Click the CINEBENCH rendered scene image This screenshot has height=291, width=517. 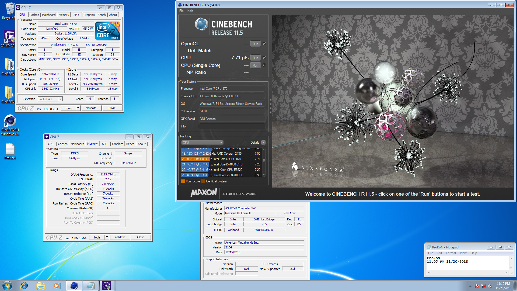393,101
